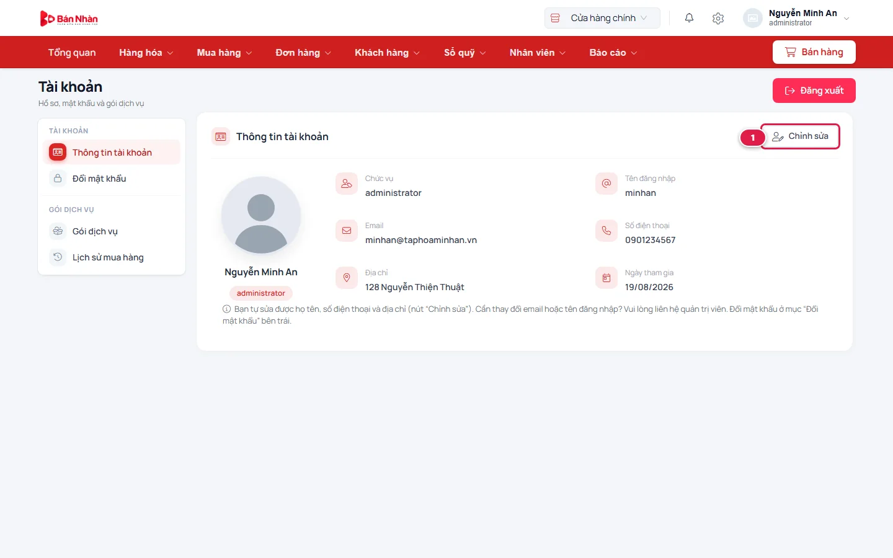Click the Chức vụ role icon
The height and width of the screenshot is (558, 893).
tap(347, 184)
